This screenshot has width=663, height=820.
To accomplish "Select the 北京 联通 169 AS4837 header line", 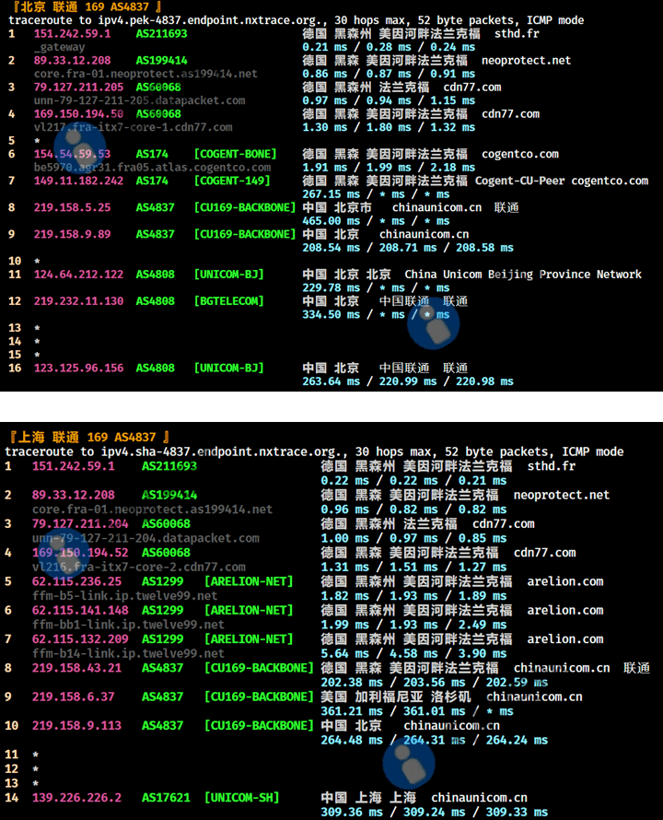I will [87, 6].
